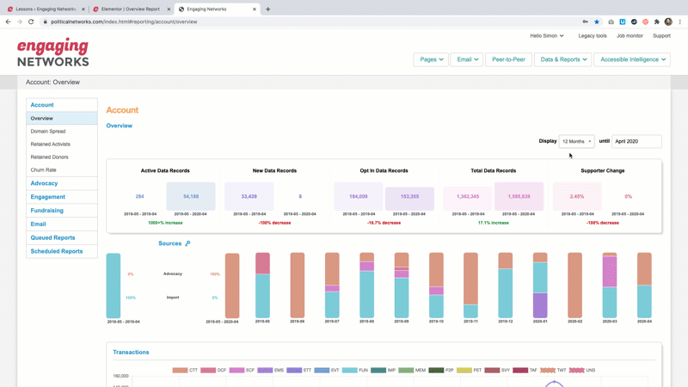Toggle the CTT series in Transactions legend
The width and height of the screenshot is (688, 387).
coord(185,370)
